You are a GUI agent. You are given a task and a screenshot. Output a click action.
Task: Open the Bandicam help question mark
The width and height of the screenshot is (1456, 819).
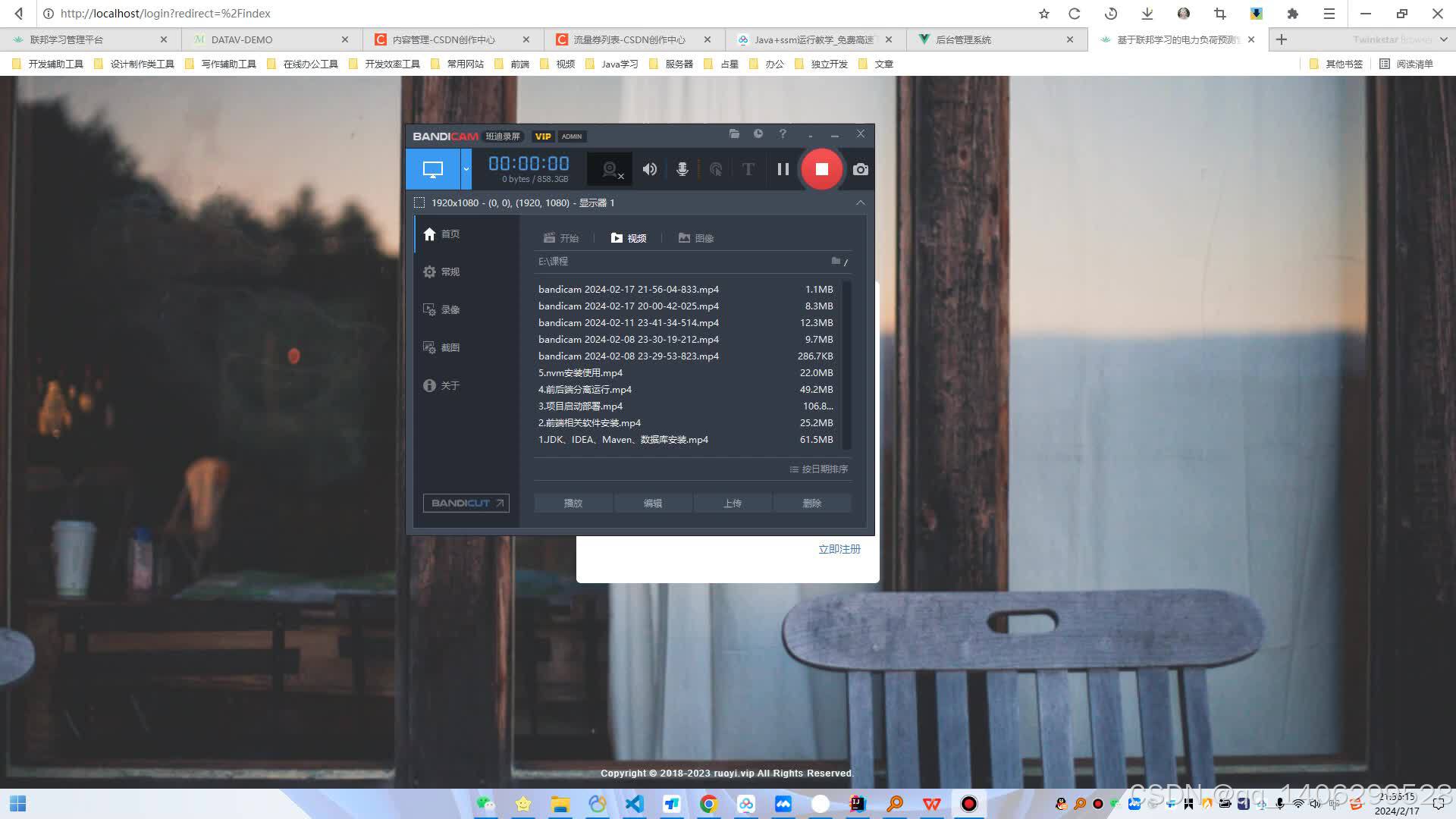tap(782, 134)
